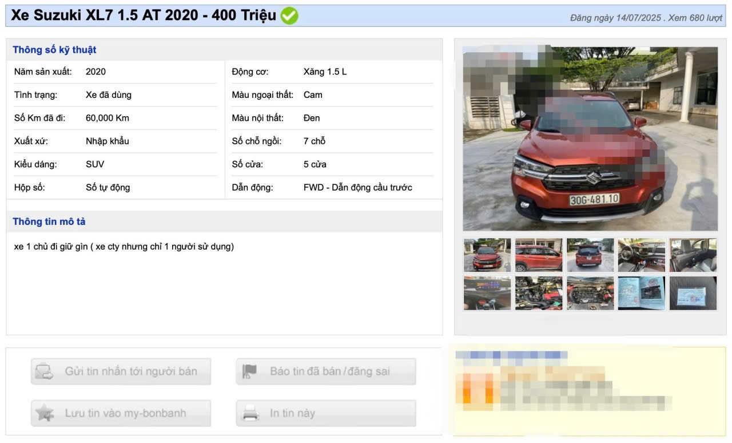Image resolution: width=732 pixels, height=443 pixels.
Task: Click the Xe Suzuki XL7 listing title
Action: [x=144, y=15]
